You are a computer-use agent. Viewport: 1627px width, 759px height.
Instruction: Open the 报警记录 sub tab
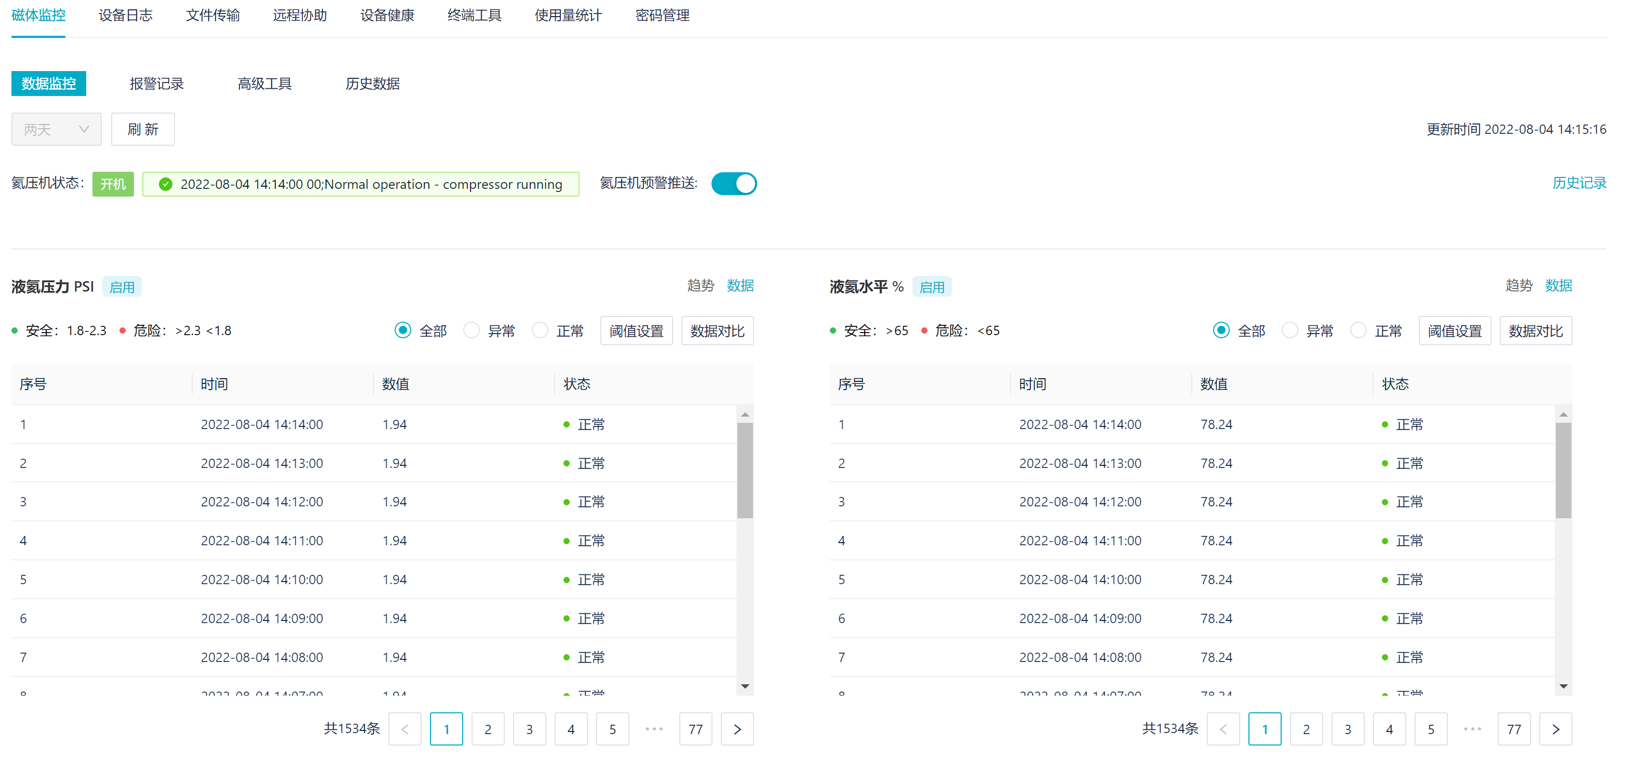156,84
